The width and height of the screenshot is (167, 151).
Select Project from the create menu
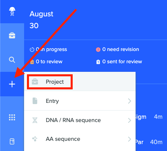80,82
